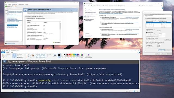Select Максимальная производительность power plan
The height and width of the screenshot is (98, 174).
(x=101, y=22)
